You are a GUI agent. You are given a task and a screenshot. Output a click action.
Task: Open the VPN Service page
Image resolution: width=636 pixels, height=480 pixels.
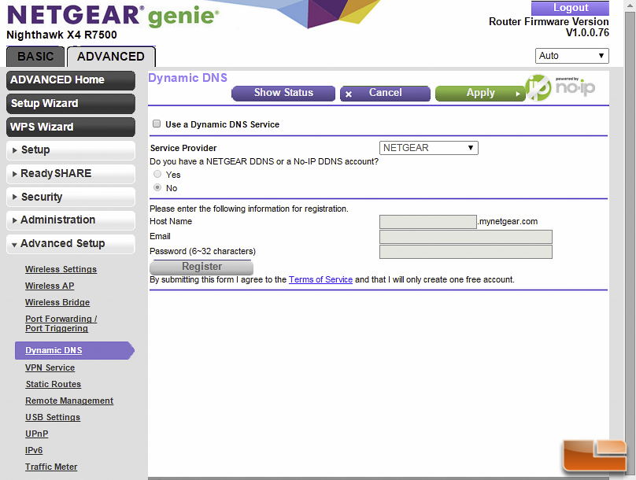click(x=50, y=367)
